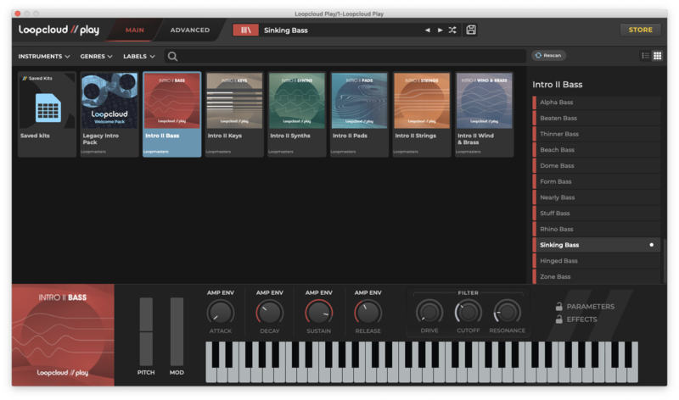This screenshot has width=679, height=400.
Task: Click the search magnifier icon
Action: pyautogui.click(x=172, y=57)
